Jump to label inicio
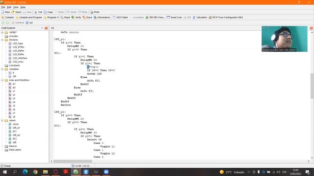The width and height of the screenshot is (314, 176). (x=15, y=124)
